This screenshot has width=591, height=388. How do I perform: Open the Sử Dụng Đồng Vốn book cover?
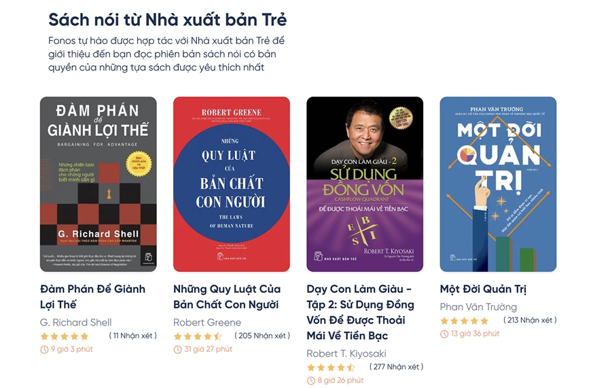[365, 184]
